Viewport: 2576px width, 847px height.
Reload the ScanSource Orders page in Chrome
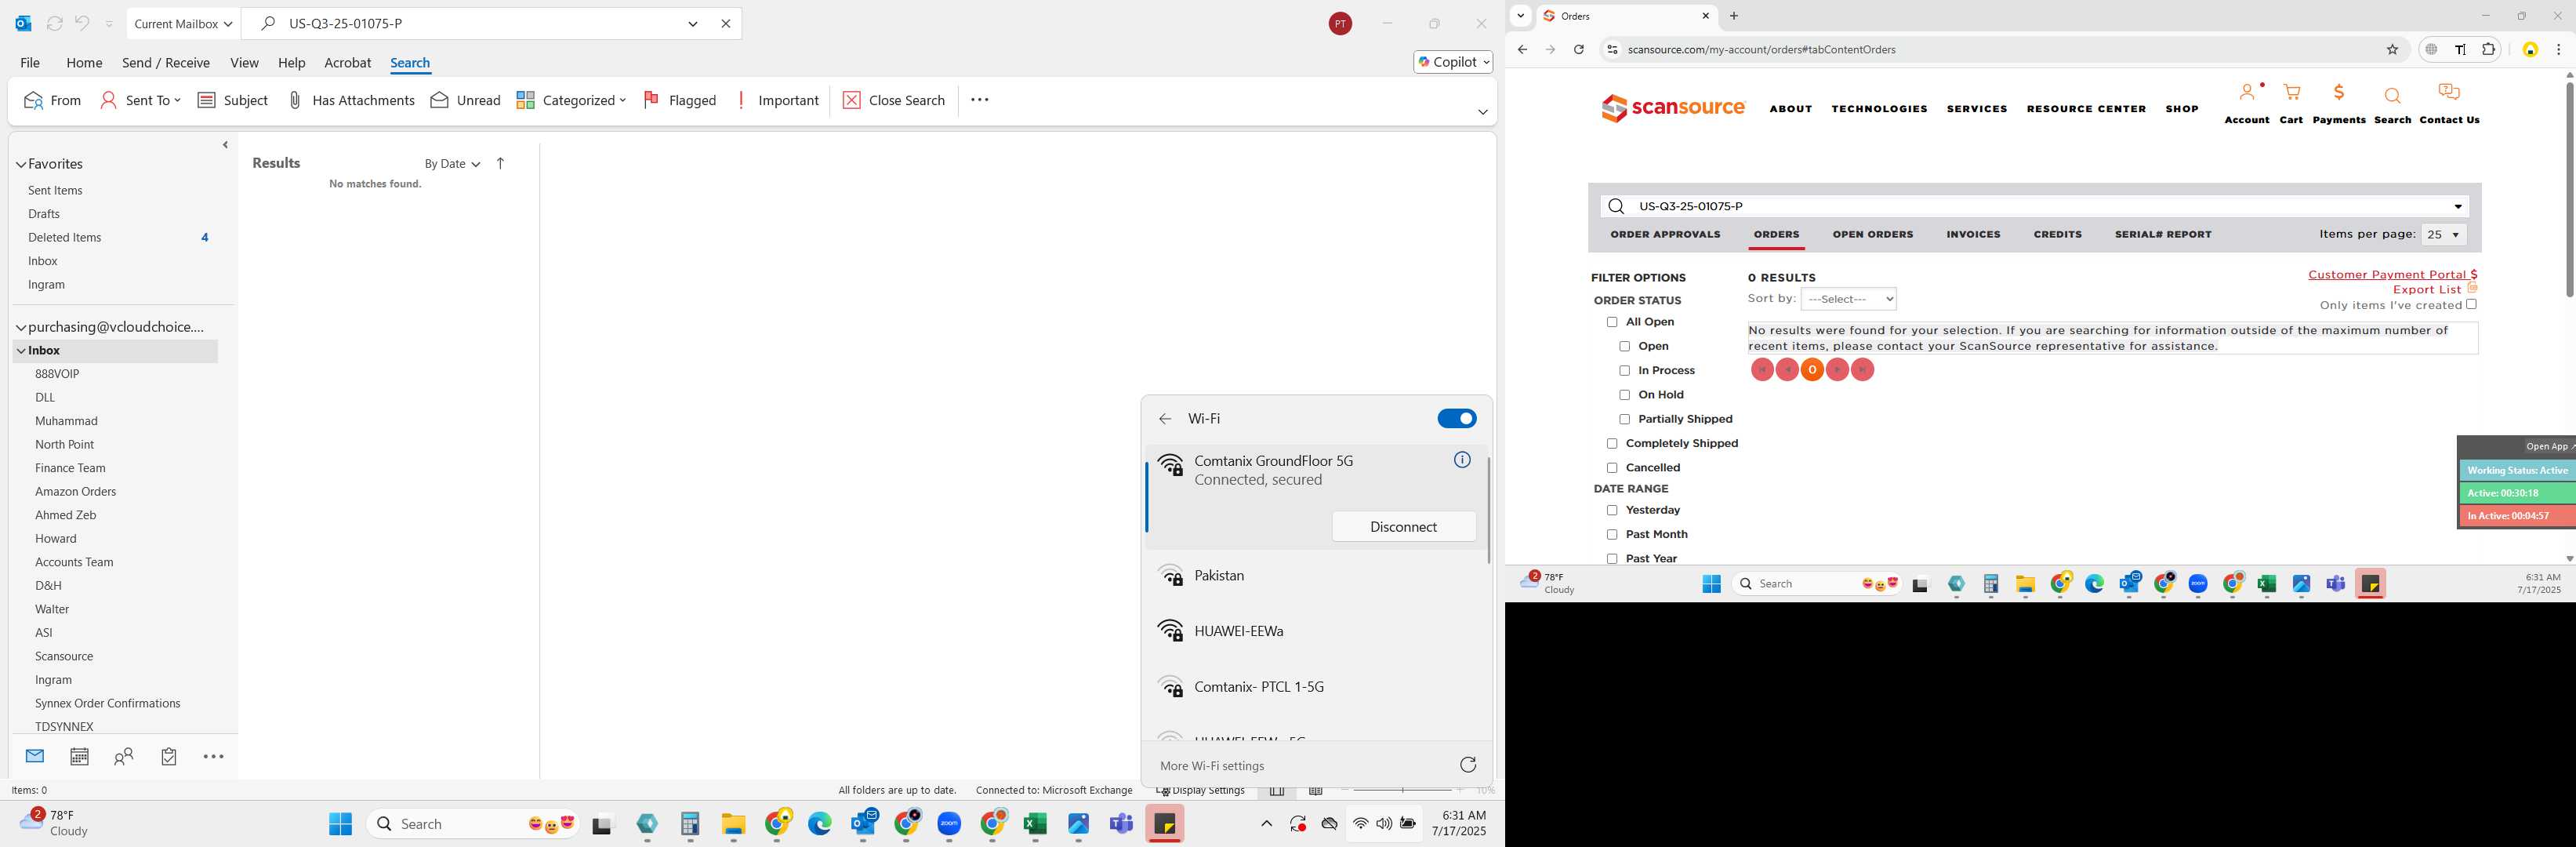(x=1579, y=49)
